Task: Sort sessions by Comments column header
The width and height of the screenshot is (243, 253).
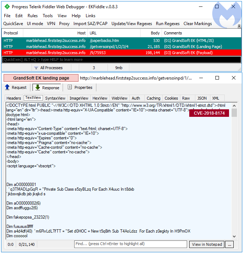Action: 201,33
